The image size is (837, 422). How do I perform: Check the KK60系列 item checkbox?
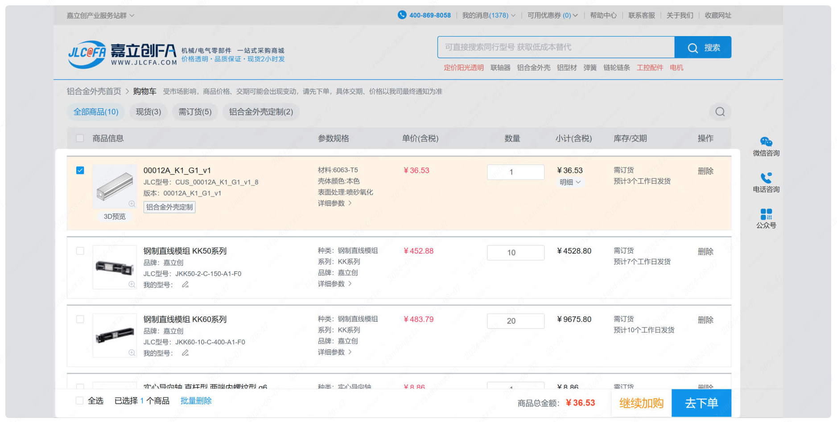tap(80, 319)
